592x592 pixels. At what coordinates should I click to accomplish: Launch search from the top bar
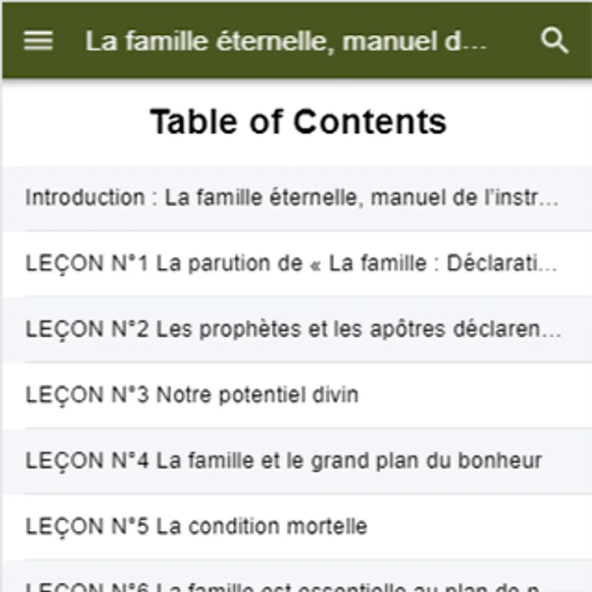pyautogui.click(x=554, y=41)
